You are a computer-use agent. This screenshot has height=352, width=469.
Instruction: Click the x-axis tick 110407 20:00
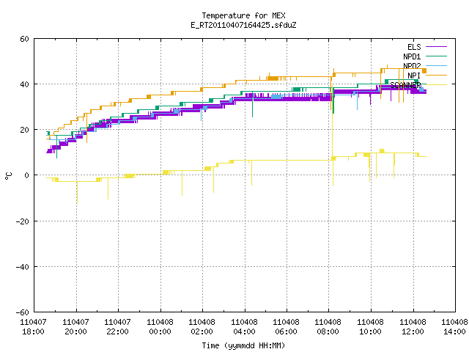pos(75,327)
